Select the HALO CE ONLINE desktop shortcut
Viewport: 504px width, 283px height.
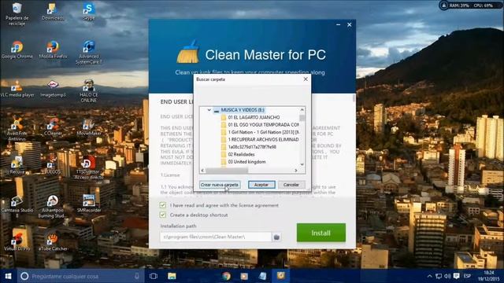point(89,91)
